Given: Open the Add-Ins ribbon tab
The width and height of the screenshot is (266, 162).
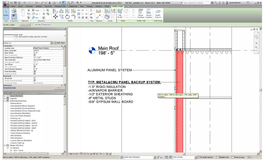Looking at the screenshot, I should click(99, 6).
